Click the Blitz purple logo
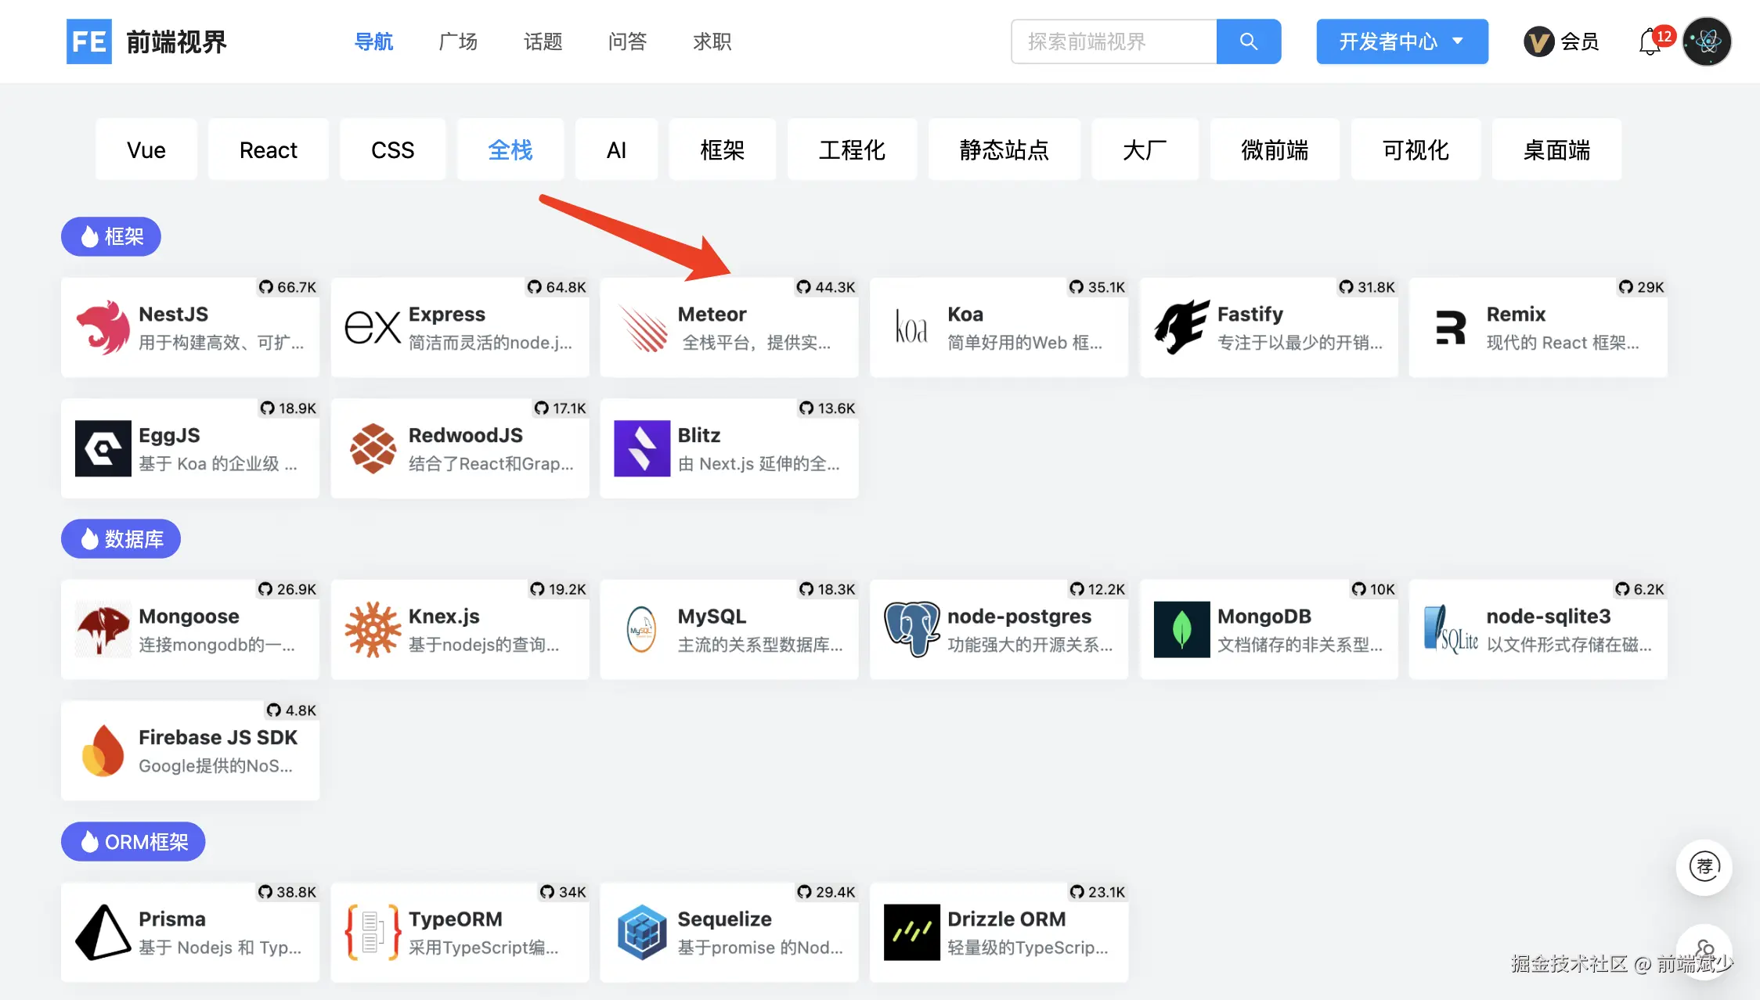The width and height of the screenshot is (1760, 1000). 641,448
